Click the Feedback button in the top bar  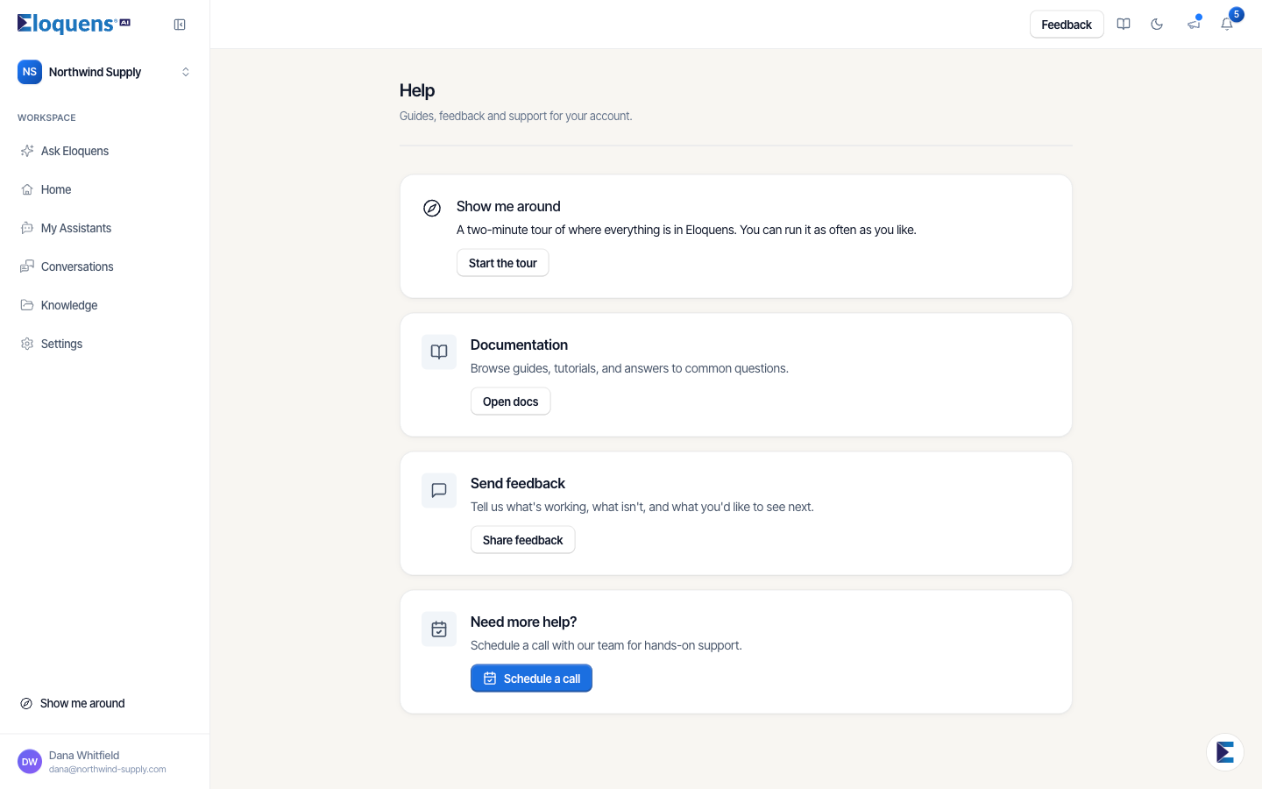pos(1067,25)
